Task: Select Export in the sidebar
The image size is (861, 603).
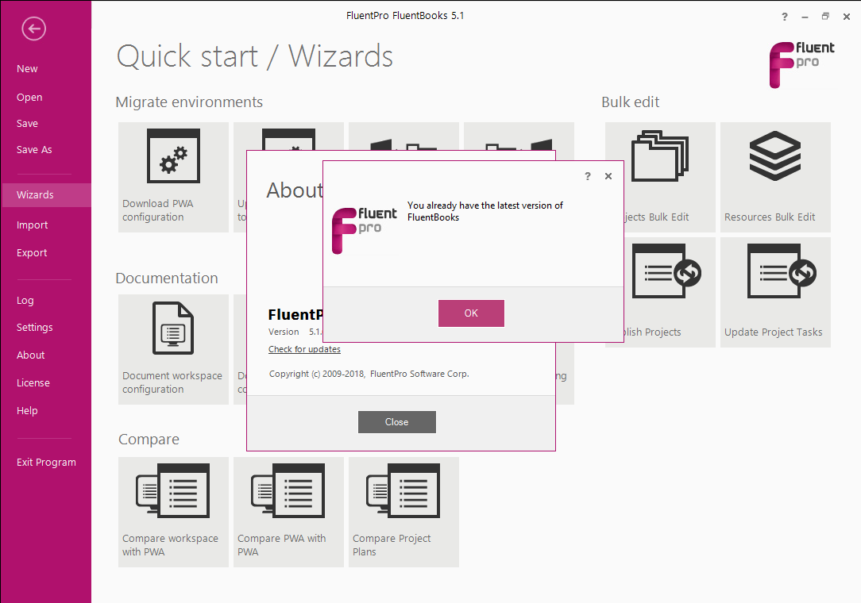Action: click(x=31, y=253)
